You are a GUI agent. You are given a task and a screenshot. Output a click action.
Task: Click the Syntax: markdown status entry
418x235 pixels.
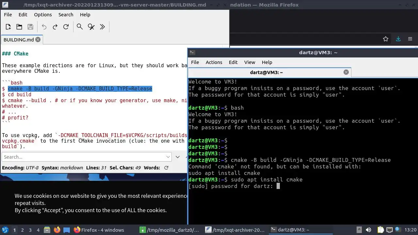[x=62, y=168]
